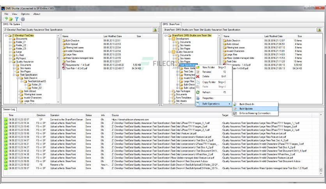This screenshot has height=189, width=326.
Task: Click the Development site icon in SharePoint tree
Action: tap(173, 39)
